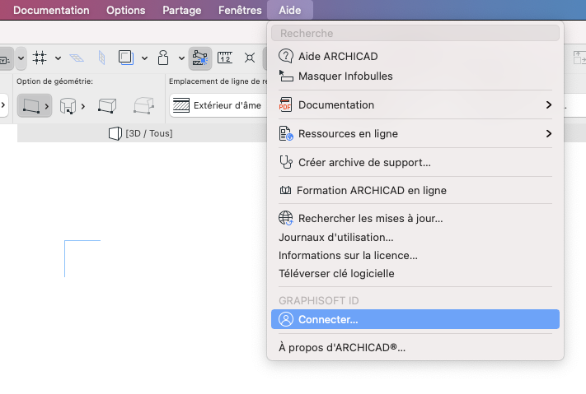The width and height of the screenshot is (586, 394).
Task: Click the PDF icon beside Documentation
Action: pos(285,104)
